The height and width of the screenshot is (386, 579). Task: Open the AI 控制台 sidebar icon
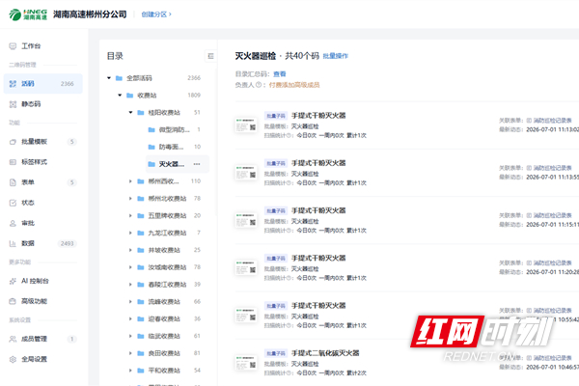13,281
